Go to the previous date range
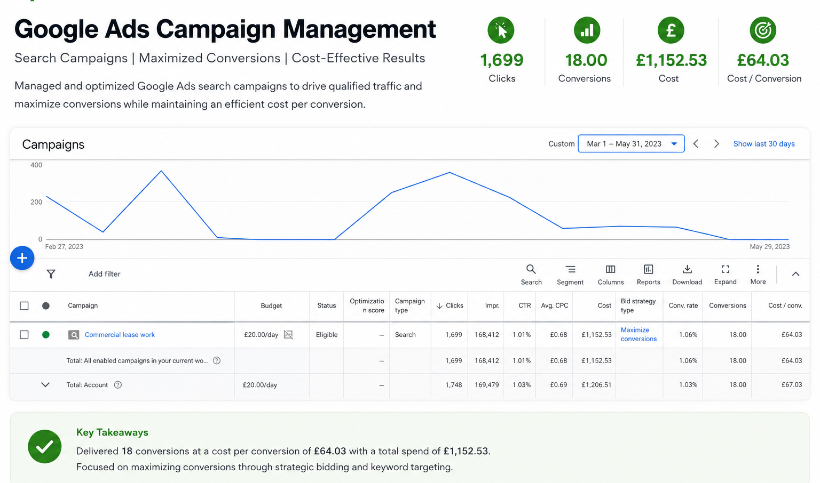The image size is (820, 483). [x=696, y=144]
